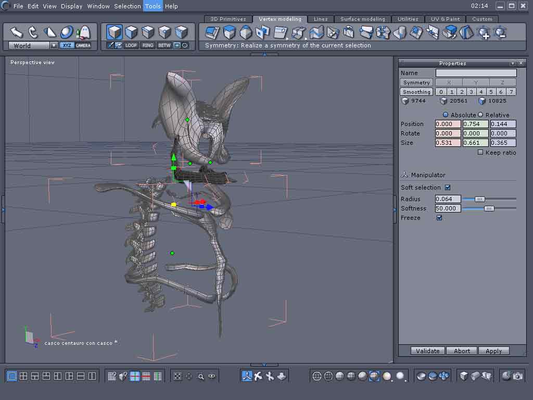Image resolution: width=533 pixels, height=400 pixels.
Task: Activate the BETW selection button
Action: click(x=164, y=45)
